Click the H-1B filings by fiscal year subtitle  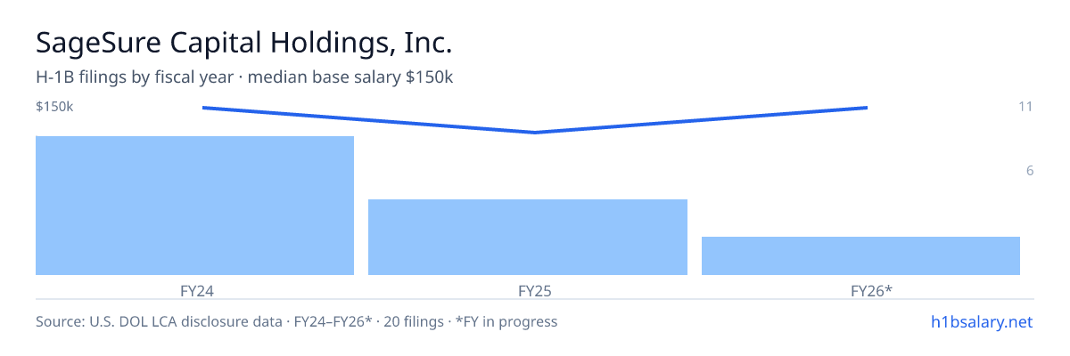135,77
